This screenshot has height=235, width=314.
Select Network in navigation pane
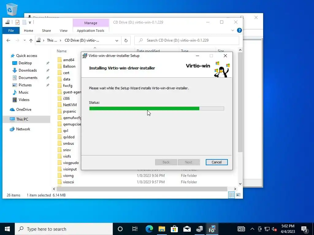[23, 129]
